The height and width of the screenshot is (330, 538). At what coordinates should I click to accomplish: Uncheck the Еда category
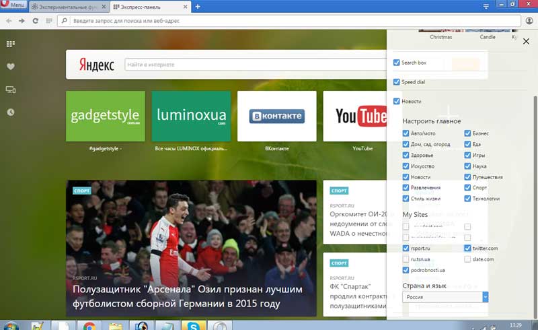(467, 144)
